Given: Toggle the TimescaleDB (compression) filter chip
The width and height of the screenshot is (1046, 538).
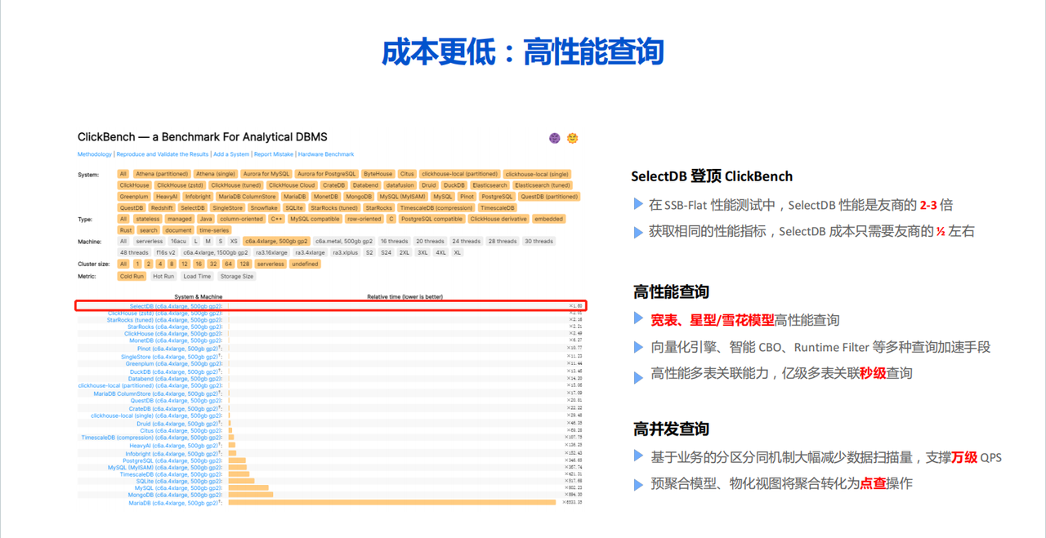Looking at the screenshot, I should 436,208.
